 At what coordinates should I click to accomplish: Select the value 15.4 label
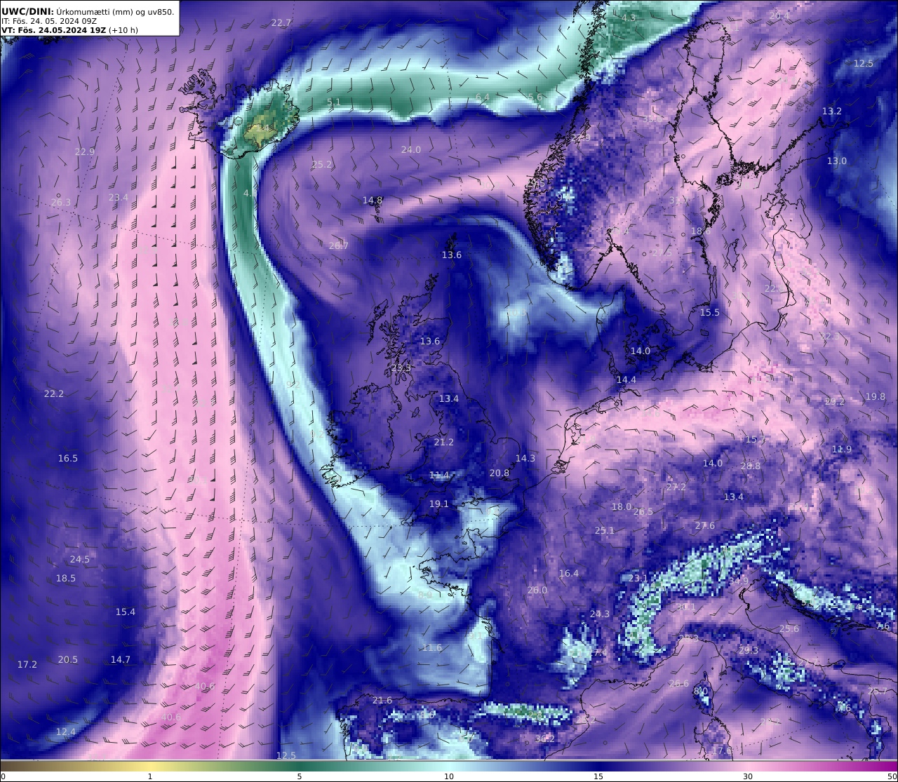tap(126, 612)
